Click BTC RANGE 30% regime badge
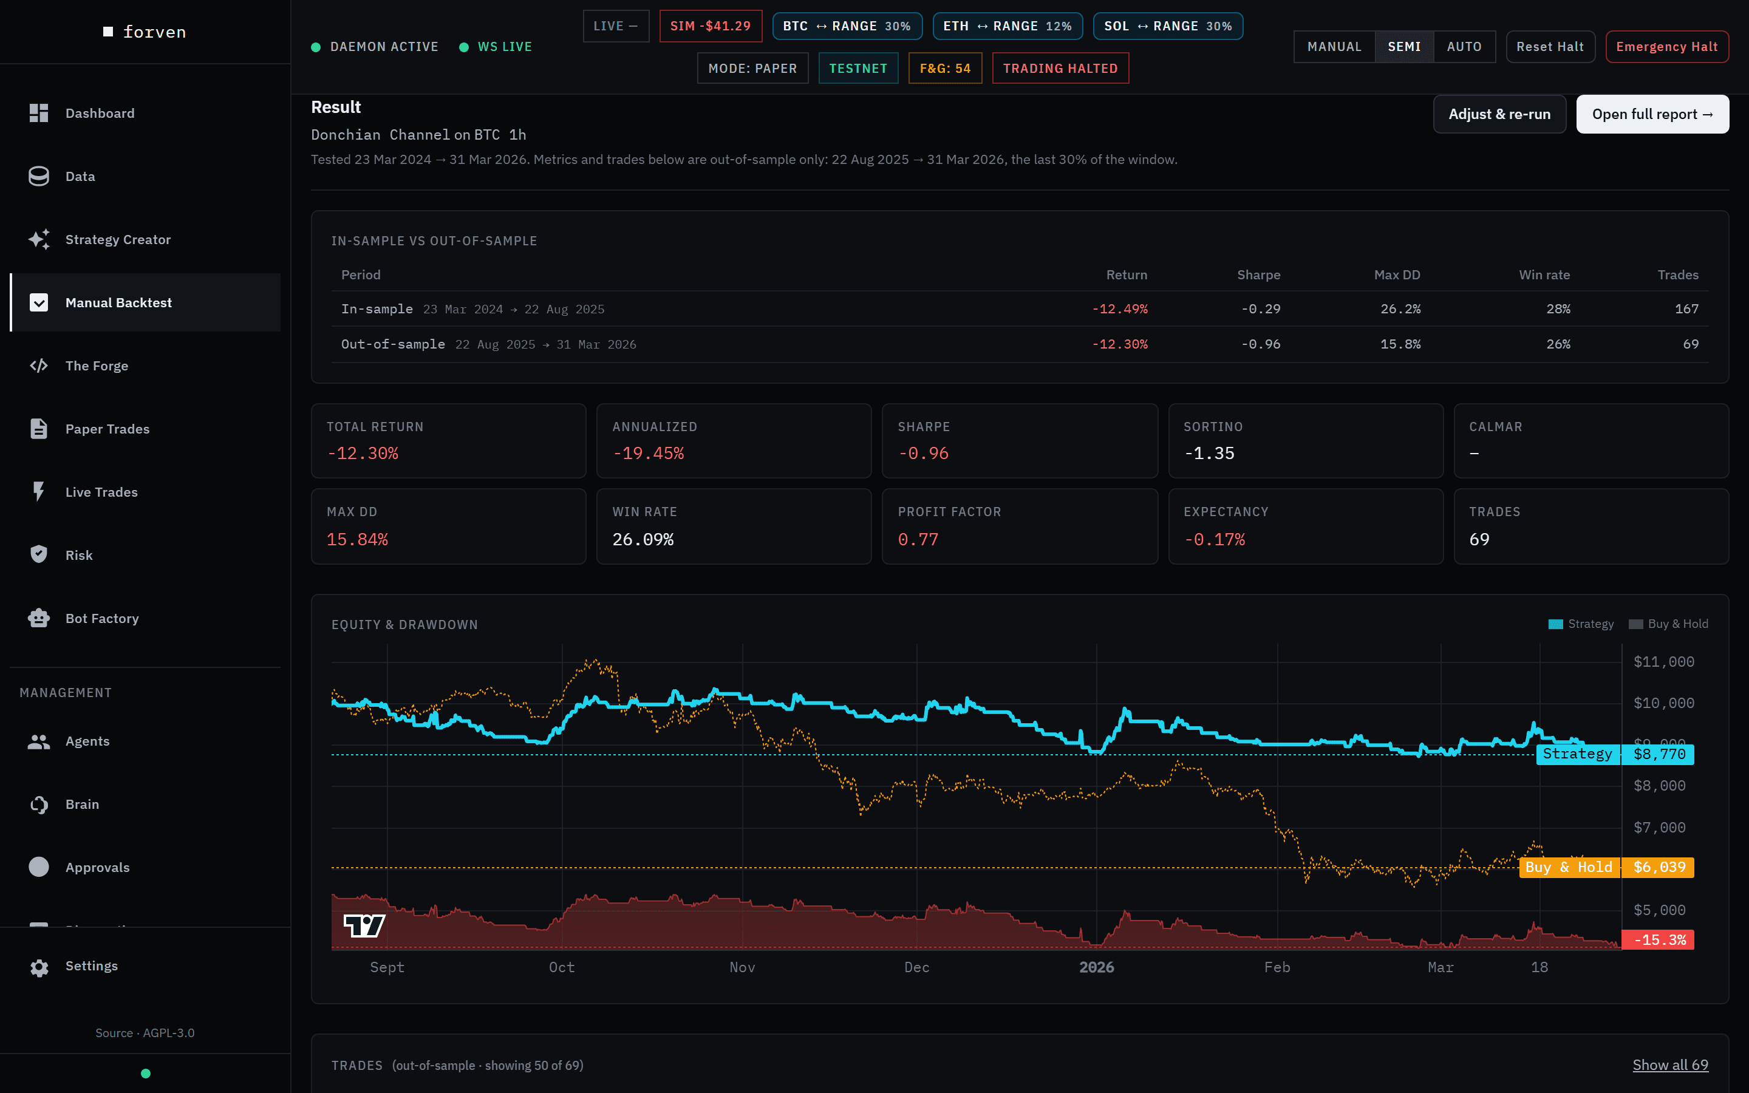The height and width of the screenshot is (1093, 1749). click(x=847, y=26)
